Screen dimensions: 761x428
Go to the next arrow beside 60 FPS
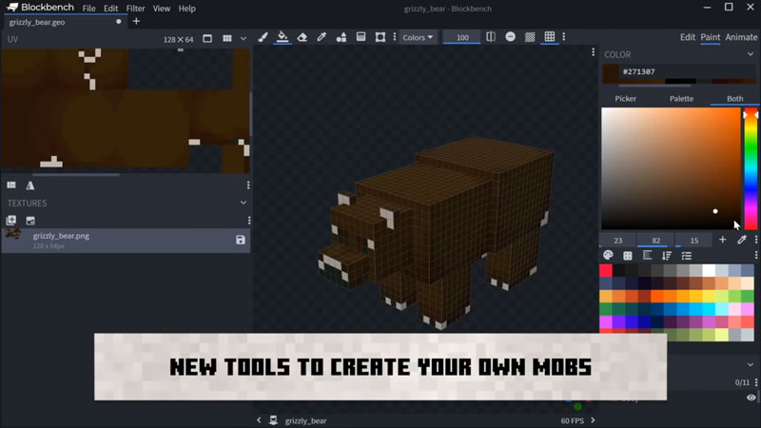coord(593,420)
